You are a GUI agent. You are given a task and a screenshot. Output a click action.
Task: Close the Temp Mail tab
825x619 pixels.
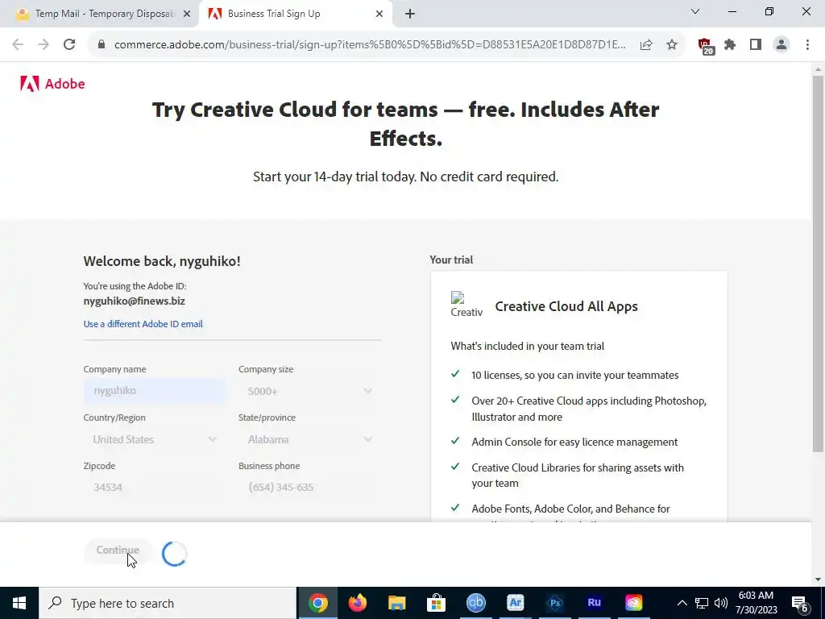(187, 15)
